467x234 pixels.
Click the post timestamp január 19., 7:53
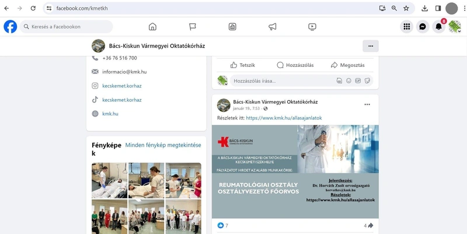246,108
